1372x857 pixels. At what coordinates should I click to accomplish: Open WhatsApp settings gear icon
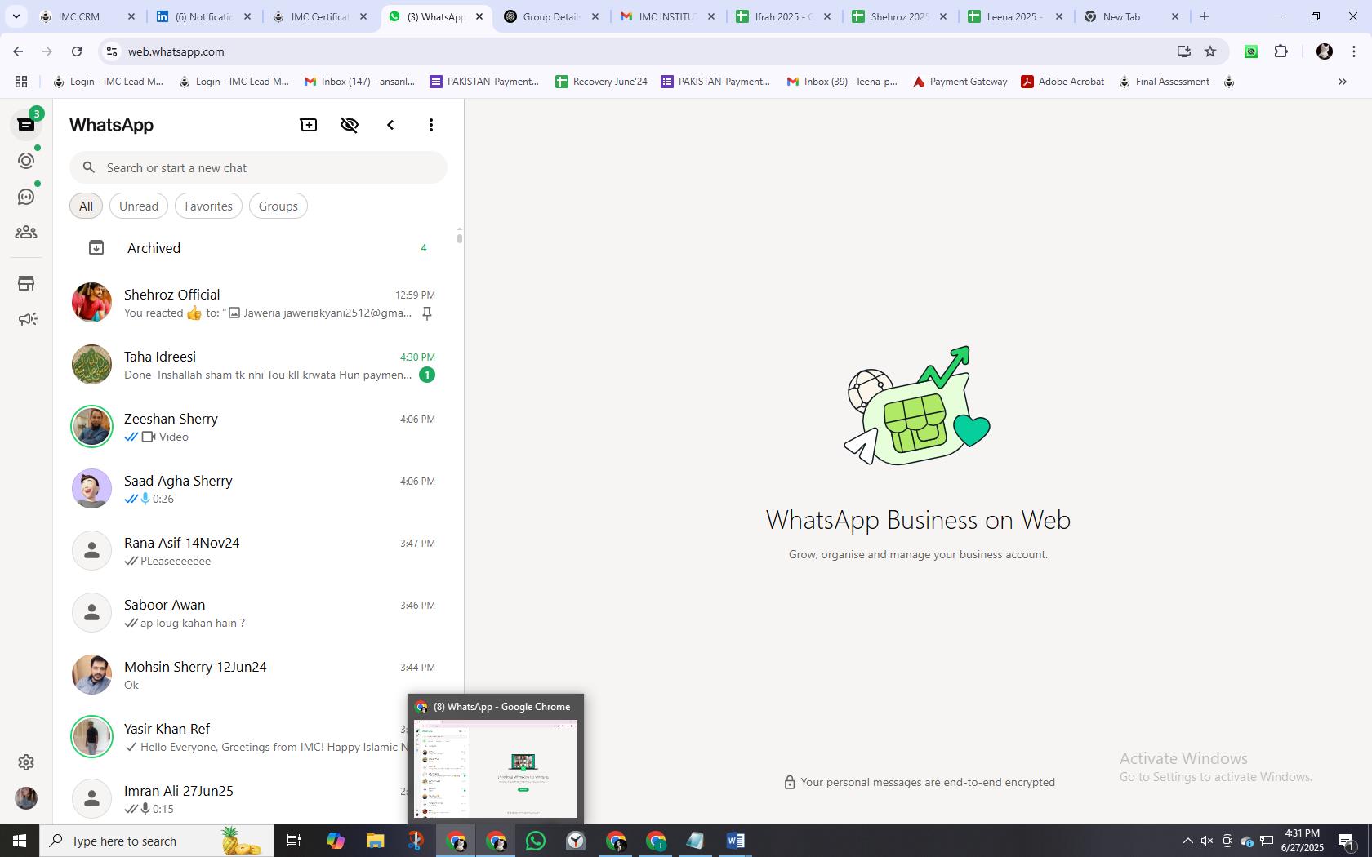coord(26,762)
